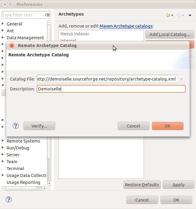Click the help icon in Remote Archetype Catalog dialog
Viewport: 196px width, 209px height.
point(16,126)
